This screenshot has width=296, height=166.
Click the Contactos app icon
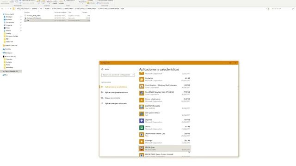(142, 79)
